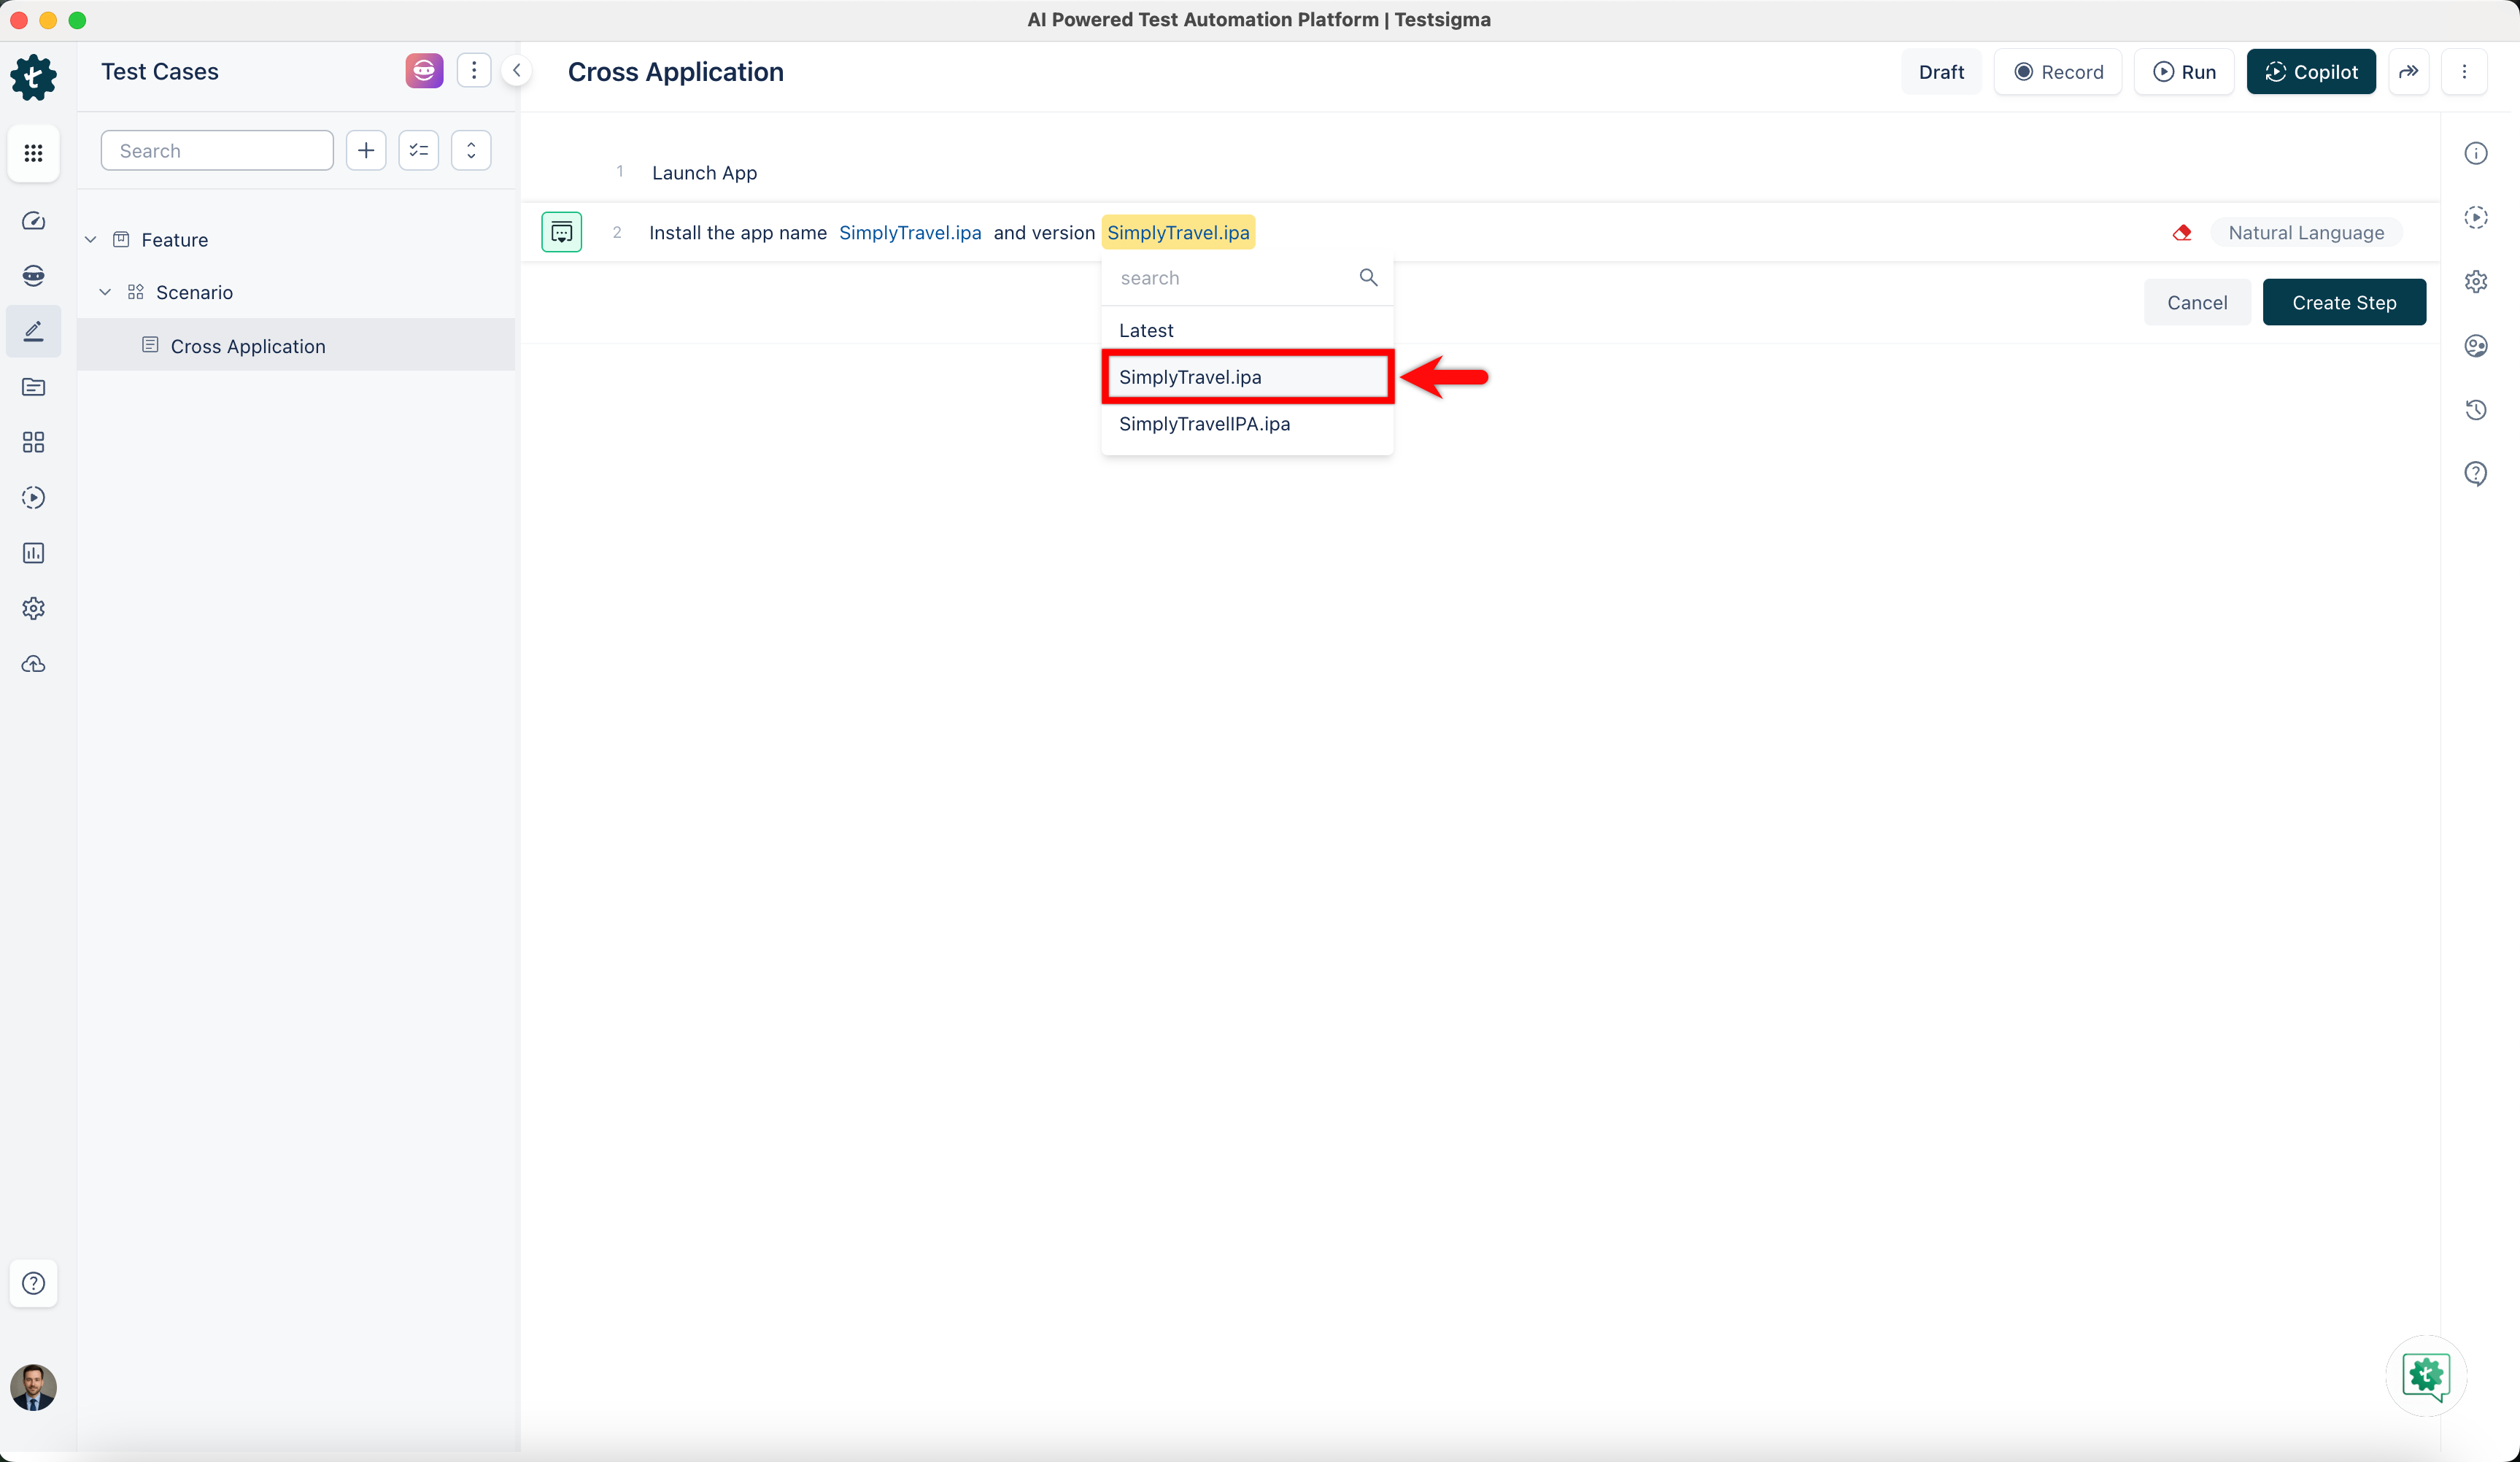Collapse the Test Cases panel

click(517, 71)
